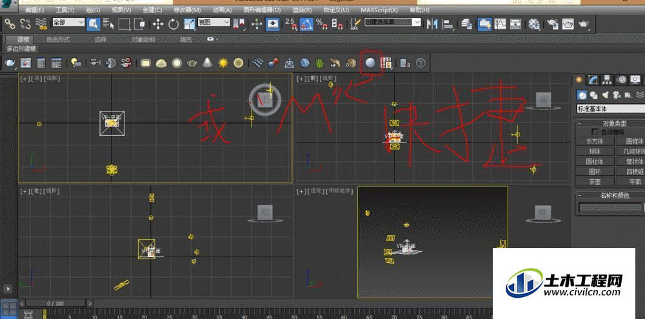
Task: Open Material Editor in main toolbar
Action: (534, 24)
